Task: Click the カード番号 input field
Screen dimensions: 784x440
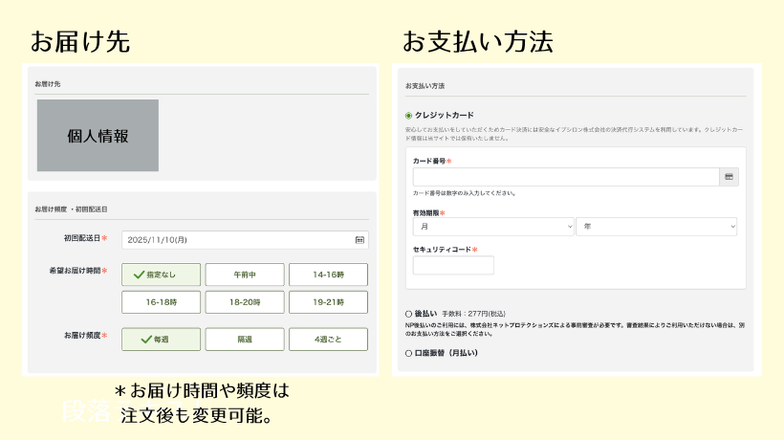Action: point(565,177)
